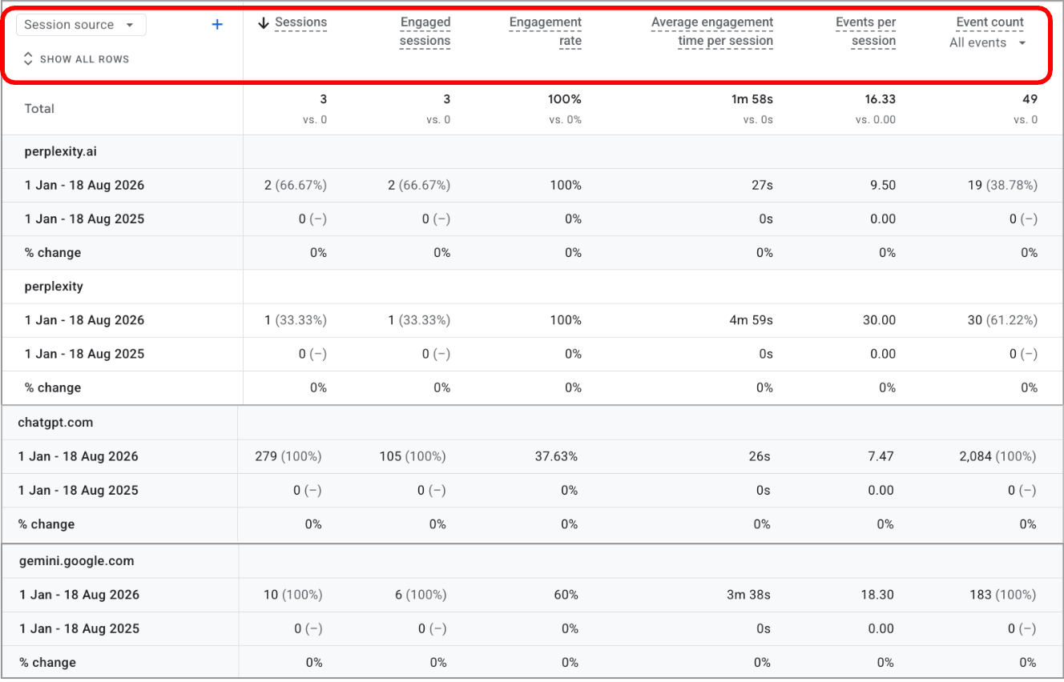
Task: Open the Session source dimension dropdown
Action: 81,25
